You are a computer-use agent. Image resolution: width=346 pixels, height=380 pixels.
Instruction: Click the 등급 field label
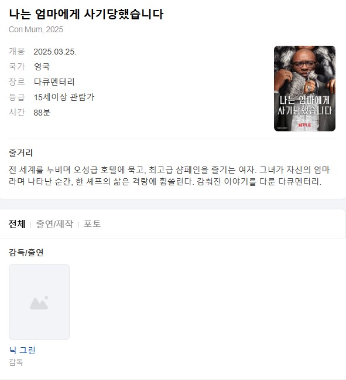tap(17, 97)
